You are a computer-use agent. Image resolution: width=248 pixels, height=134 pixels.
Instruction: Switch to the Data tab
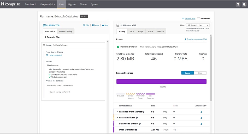(132, 31)
